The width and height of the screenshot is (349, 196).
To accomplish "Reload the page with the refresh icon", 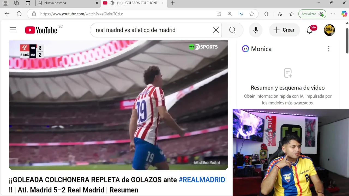I will click(x=19, y=14).
